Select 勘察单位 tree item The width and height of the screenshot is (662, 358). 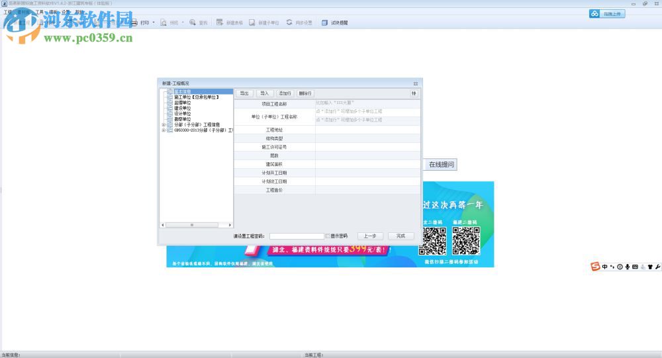coord(183,119)
